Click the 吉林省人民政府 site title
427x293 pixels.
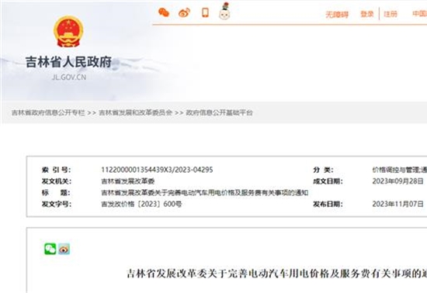coord(68,62)
